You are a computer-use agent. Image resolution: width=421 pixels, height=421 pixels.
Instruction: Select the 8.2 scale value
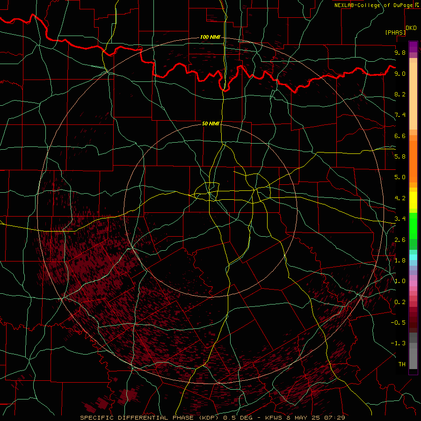(400, 94)
